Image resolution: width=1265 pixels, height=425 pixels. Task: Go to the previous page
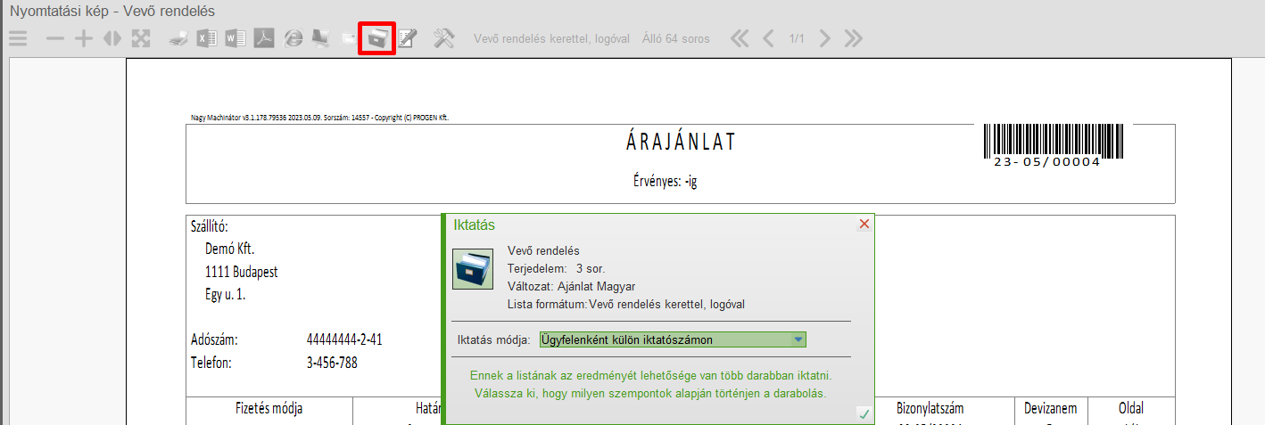coord(768,38)
